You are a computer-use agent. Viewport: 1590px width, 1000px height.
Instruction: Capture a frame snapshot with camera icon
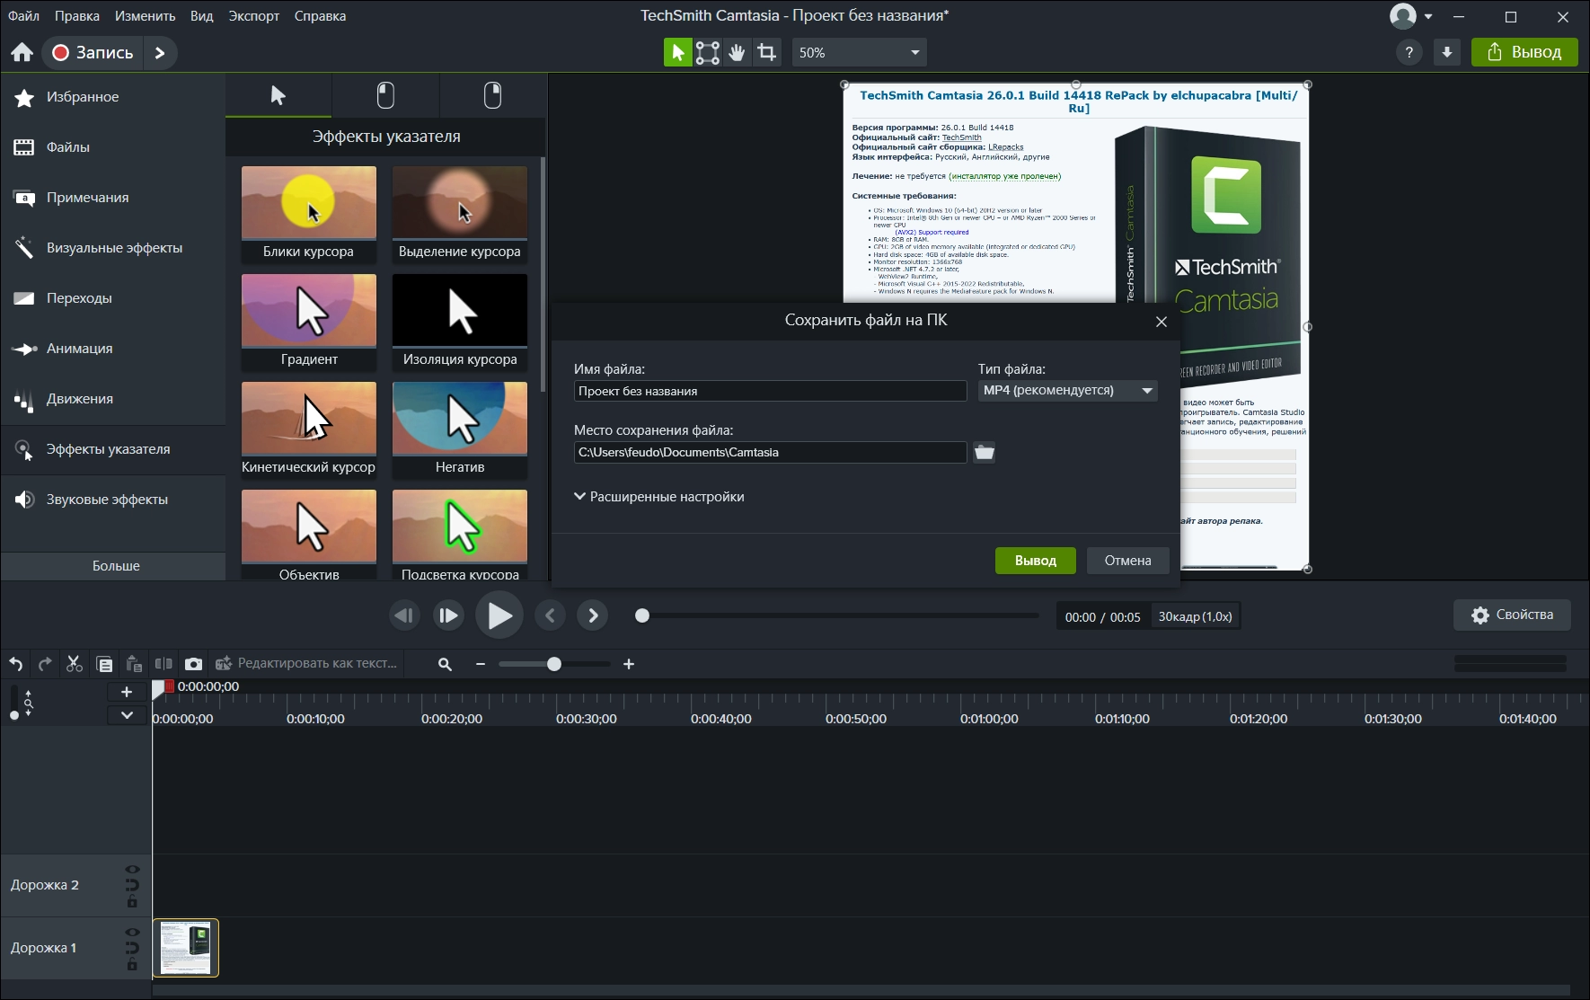tap(193, 664)
